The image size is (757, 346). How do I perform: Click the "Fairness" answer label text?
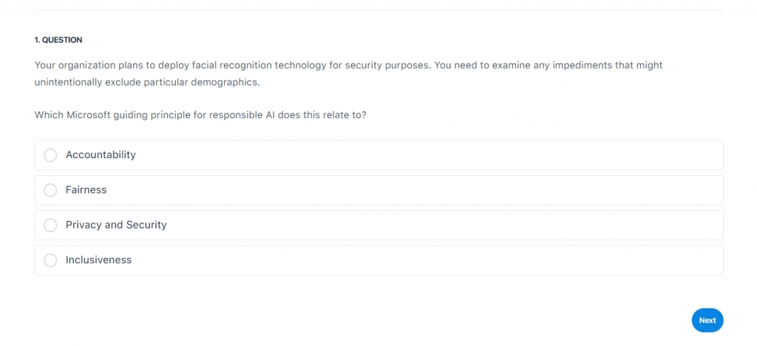click(86, 190)
